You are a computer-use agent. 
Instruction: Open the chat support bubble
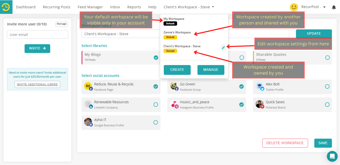(x=332, y=156)
